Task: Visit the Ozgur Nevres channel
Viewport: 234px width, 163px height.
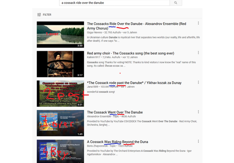Action: pos(94,33)
